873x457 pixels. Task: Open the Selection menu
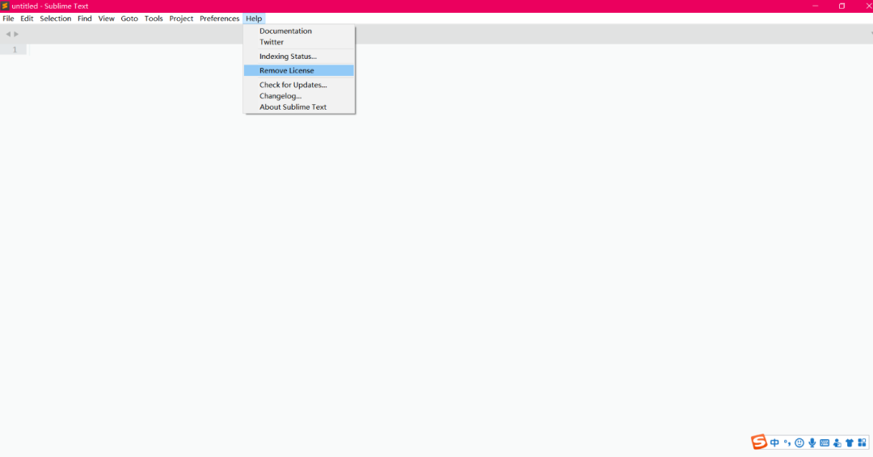pos(56,19)
